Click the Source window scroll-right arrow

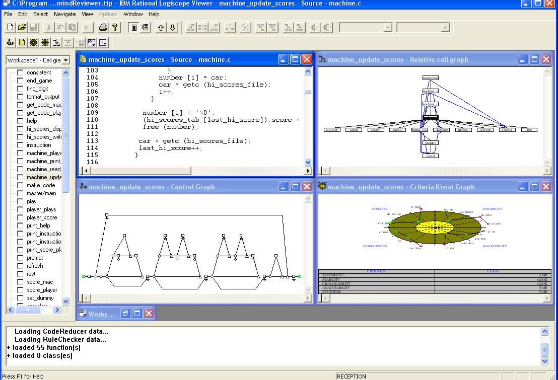[x=308, y=171]
